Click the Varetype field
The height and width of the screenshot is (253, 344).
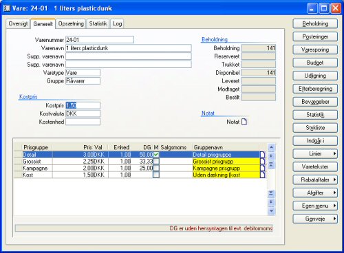click(83, 73)
